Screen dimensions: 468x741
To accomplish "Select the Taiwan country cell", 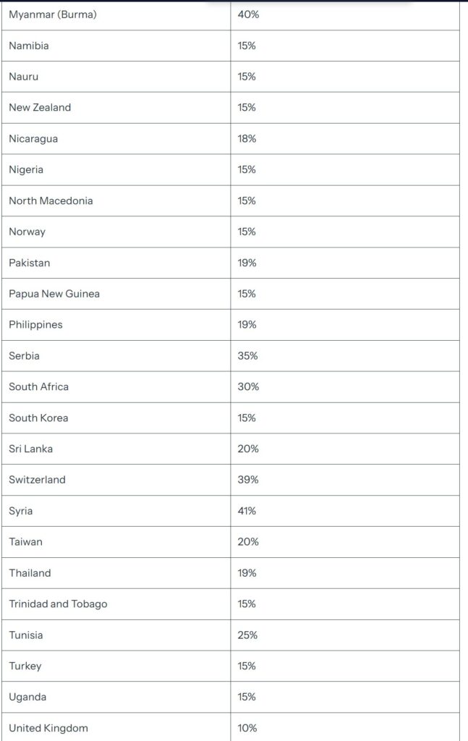I will [25, 542].
